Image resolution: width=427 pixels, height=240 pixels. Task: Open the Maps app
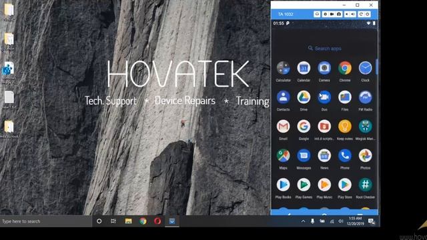[283, 155]
